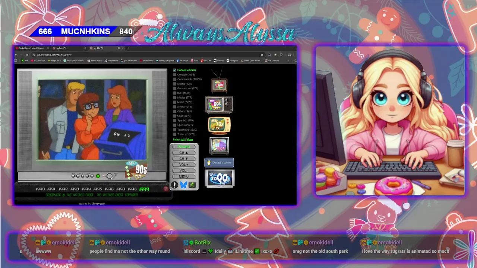Click the CH down button

click(x=184, y=159)
